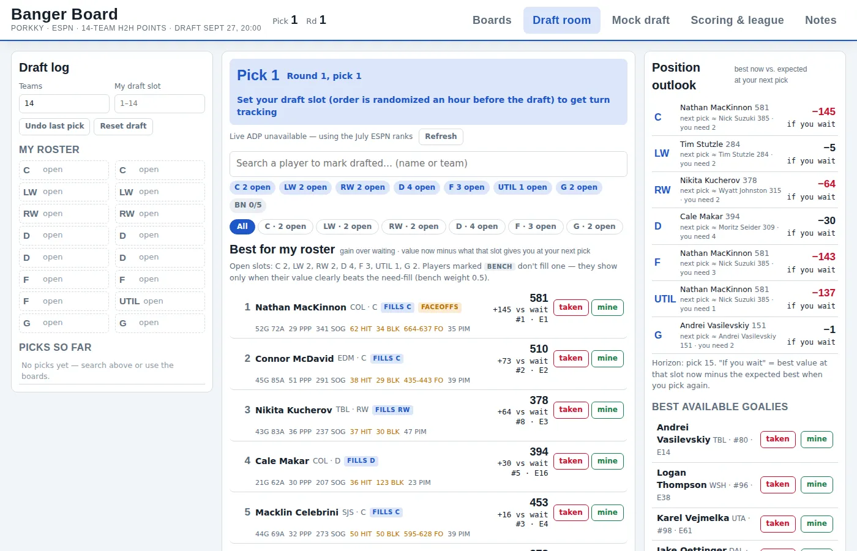The image size is (857, 551).
Task: Focus the player search box
Action: click(x=428, y=163)
